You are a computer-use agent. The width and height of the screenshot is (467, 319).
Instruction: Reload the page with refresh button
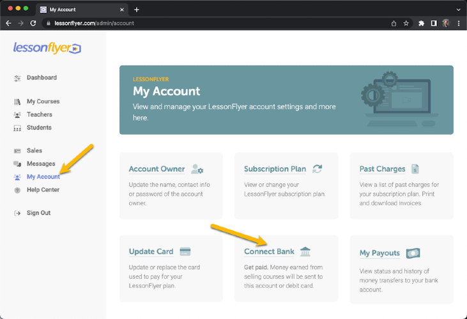coord(33,23)
